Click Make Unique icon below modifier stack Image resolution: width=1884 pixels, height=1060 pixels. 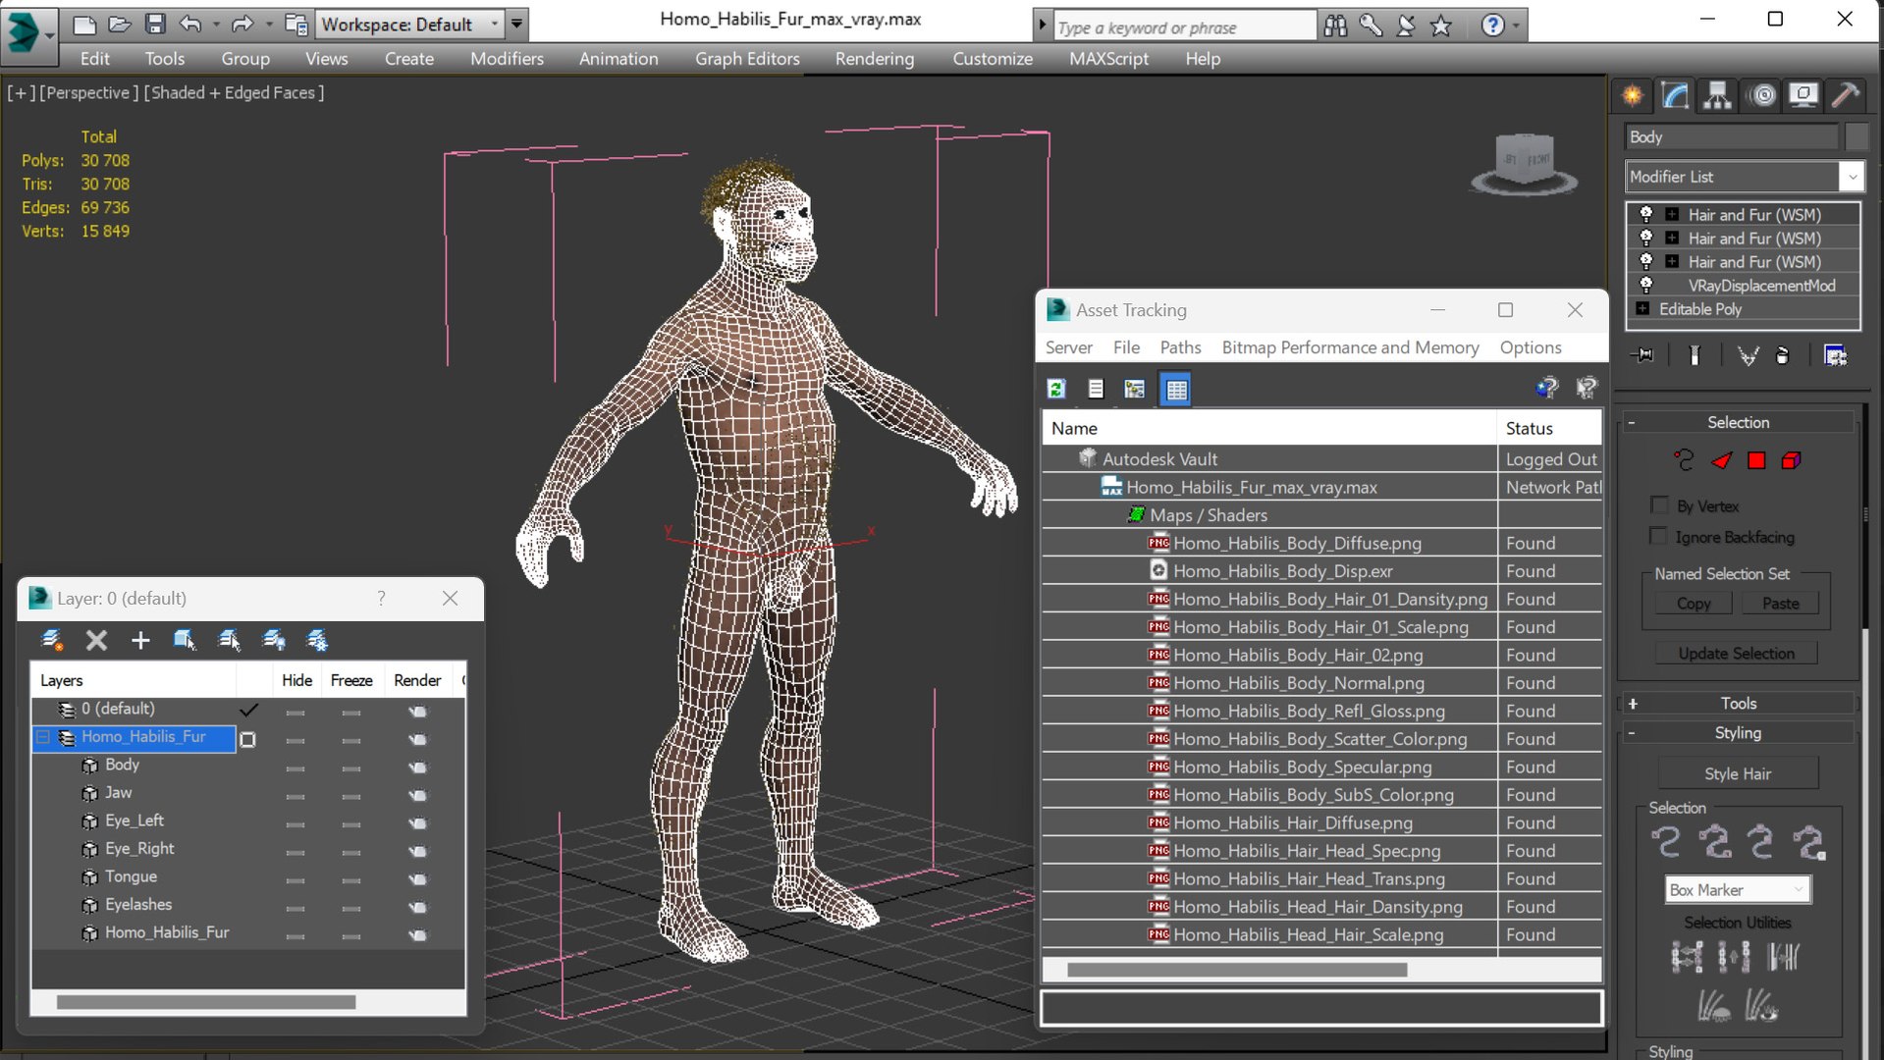coord(1748,355)
